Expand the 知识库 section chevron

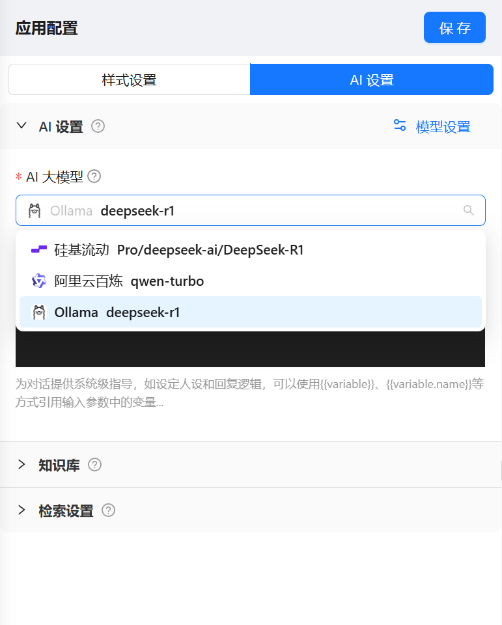coord(22,464)
